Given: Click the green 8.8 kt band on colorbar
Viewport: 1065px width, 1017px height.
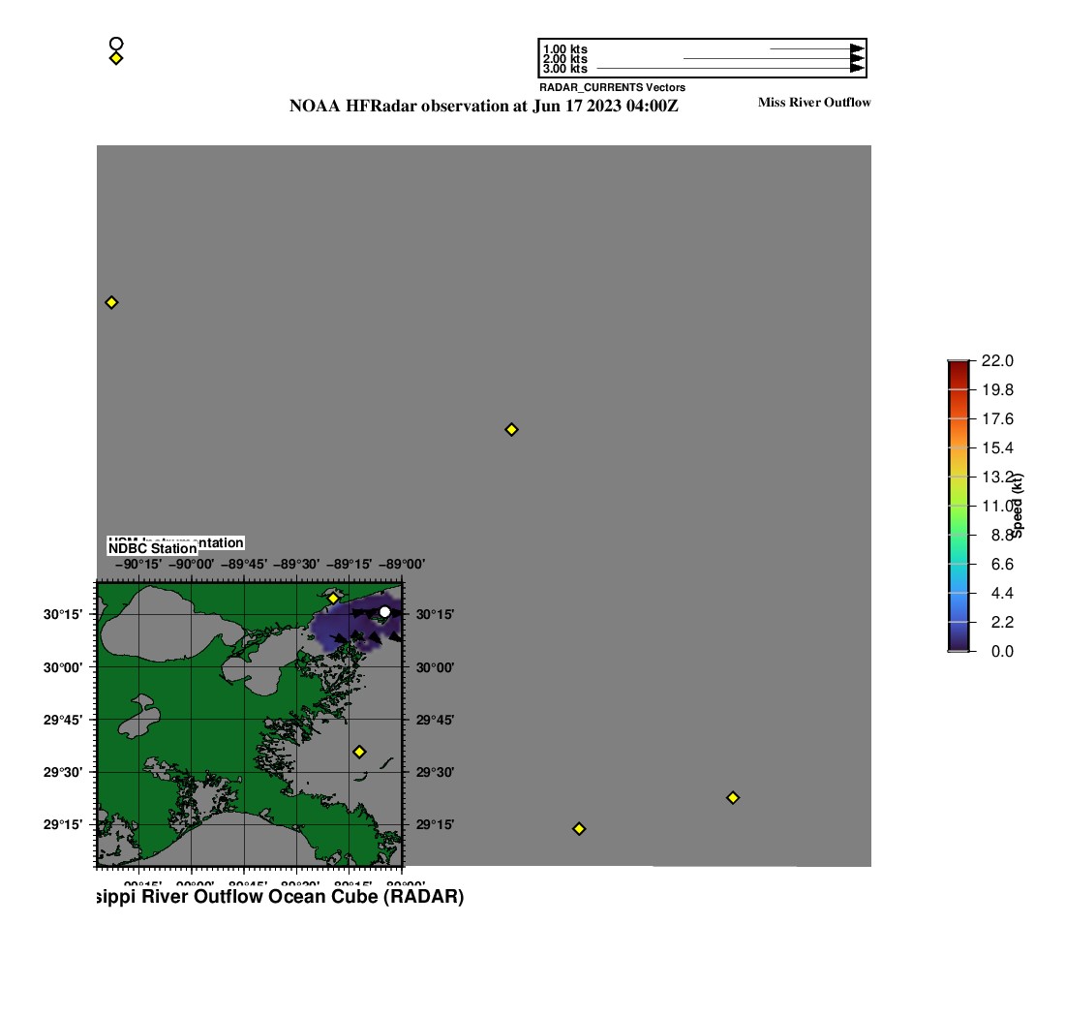Looking at the screenshot, I should coord(958,535).
